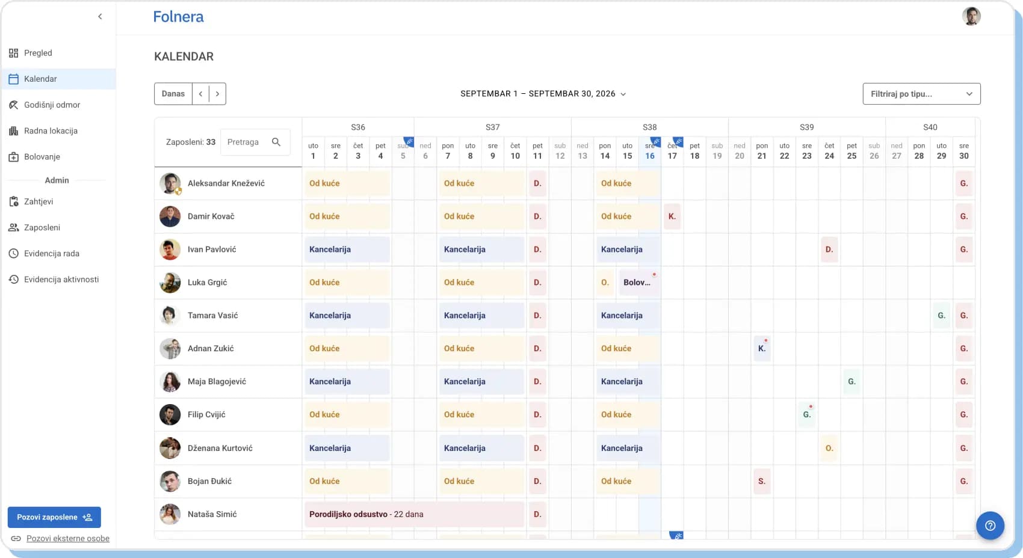This screenshot has height=558, width=1023.
Task: Open the Evidencija aktivnosti history icon
Action: [x=14, y=280]
